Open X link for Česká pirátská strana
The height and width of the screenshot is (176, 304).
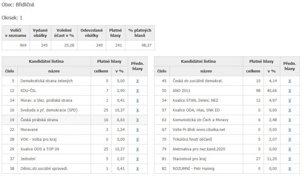pos(138,120)
